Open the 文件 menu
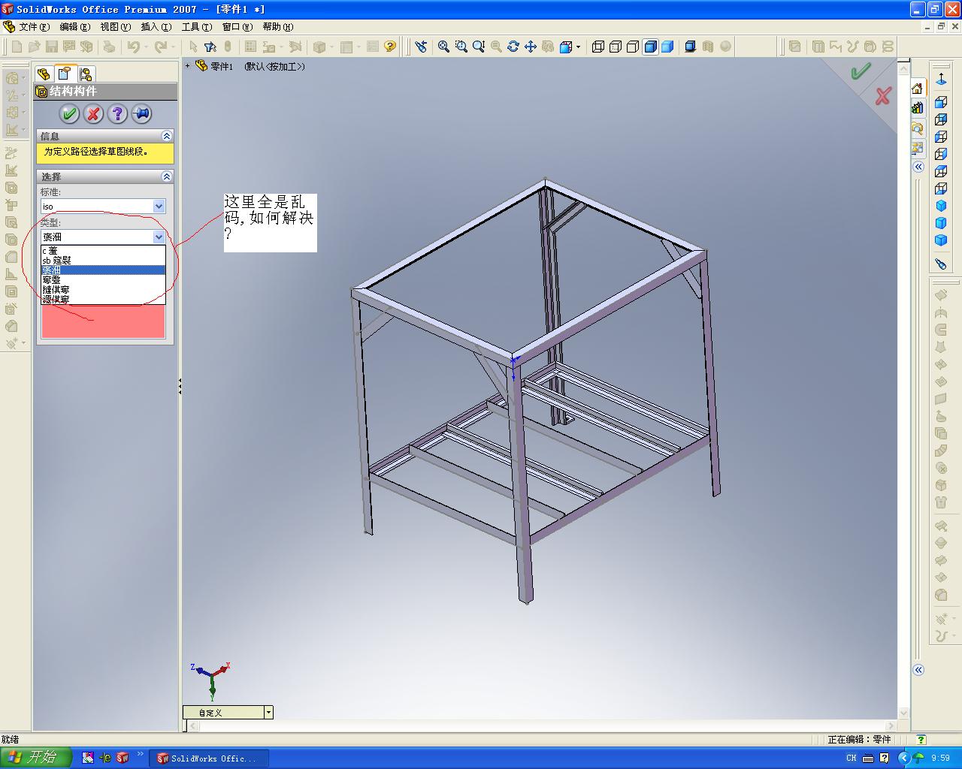This screenshot has height=769, width=962. [x=34, y=27]
